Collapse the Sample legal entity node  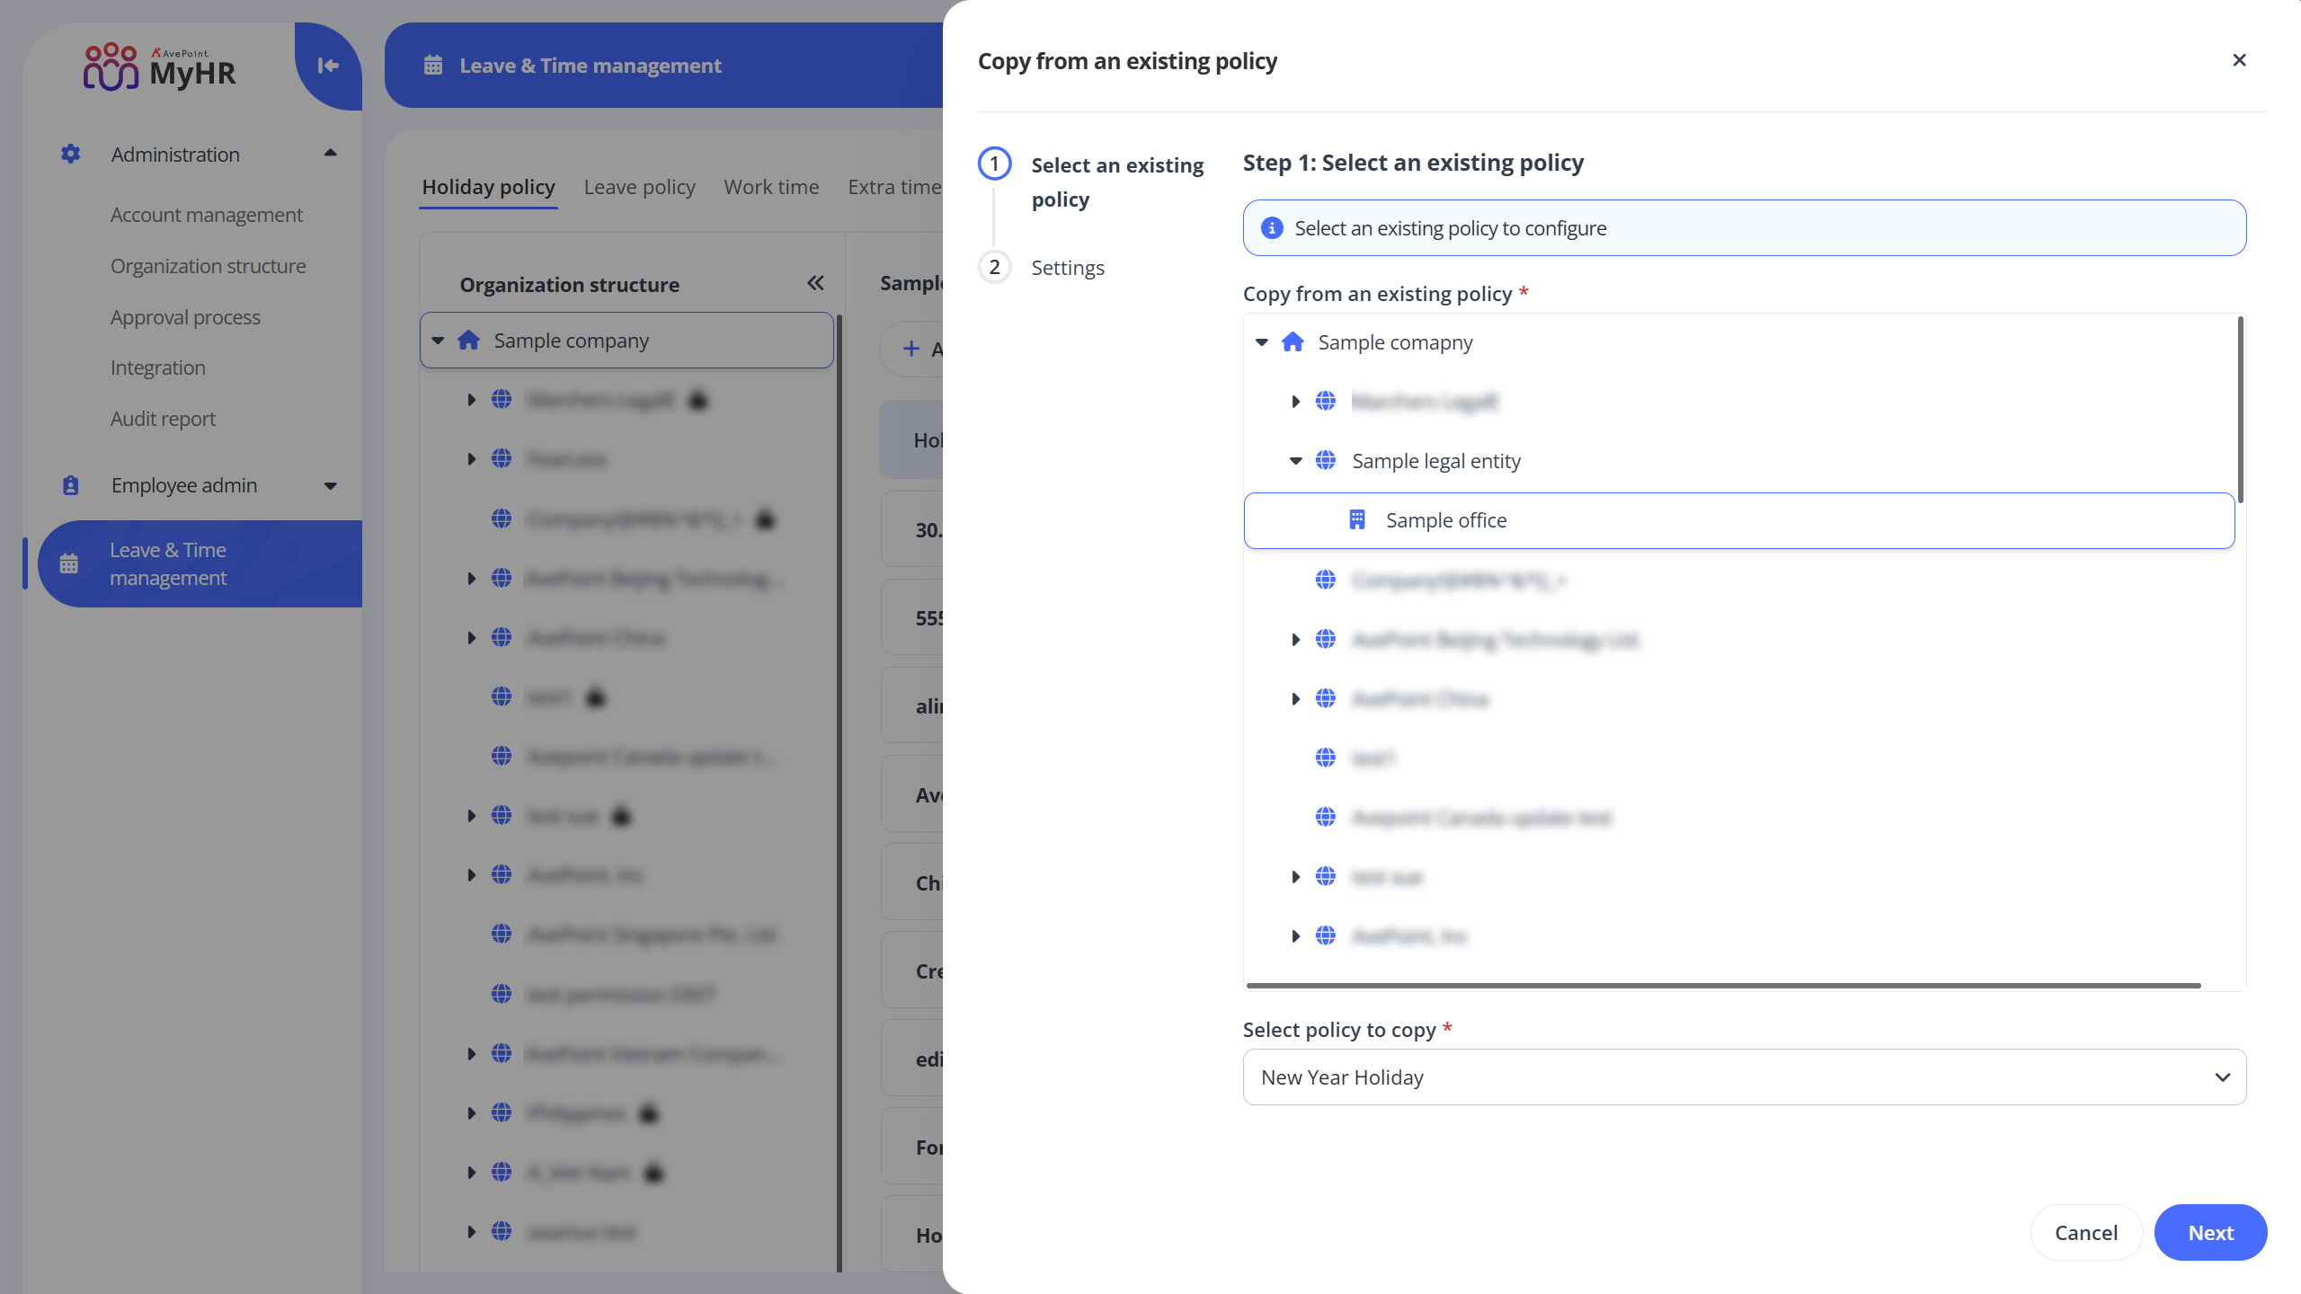tap(1295, 461)
